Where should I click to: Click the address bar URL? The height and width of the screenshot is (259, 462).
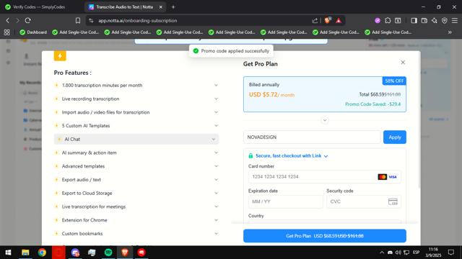[x=138, y=21]
